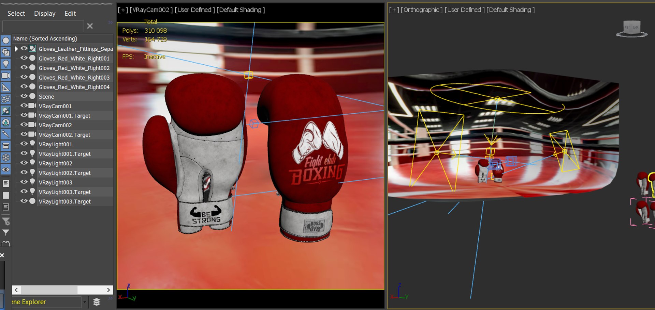This screenshot has width=655, height=310.
Task: Open the Edit menu
Action: click(x=70, y=14)
